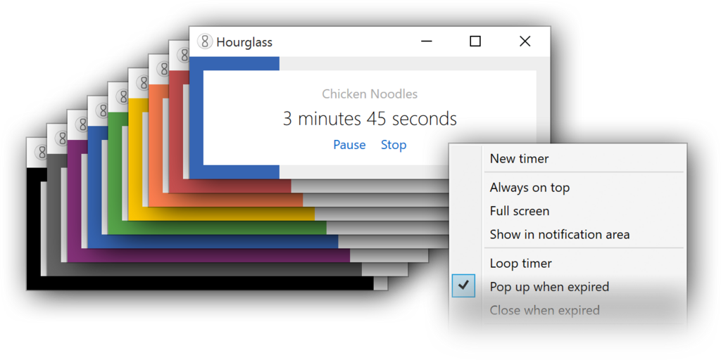Screen dimensions: 721x360
Task: Click the hourglass icon on the dark gray window
Action: point(61,139)
